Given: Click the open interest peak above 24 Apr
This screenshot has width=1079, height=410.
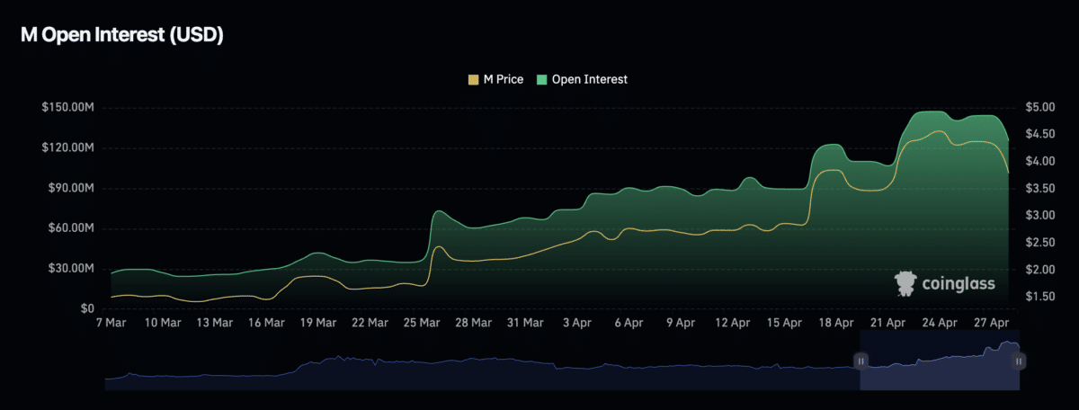Looking at the screenshot, I should 931,112.
